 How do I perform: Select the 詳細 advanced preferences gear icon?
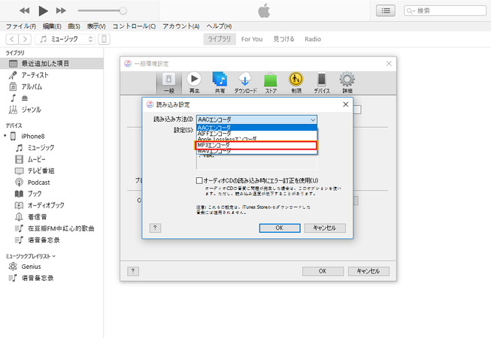click(x=347, y=83)
